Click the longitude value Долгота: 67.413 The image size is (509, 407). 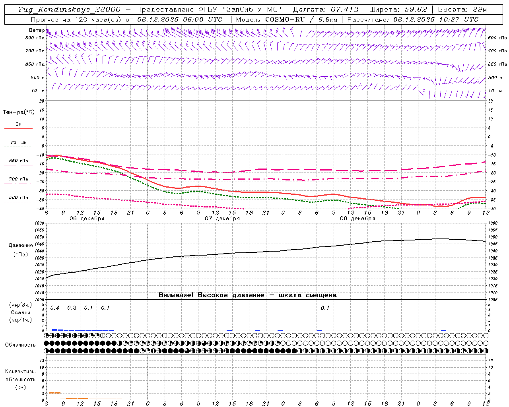tap(326, 10)
